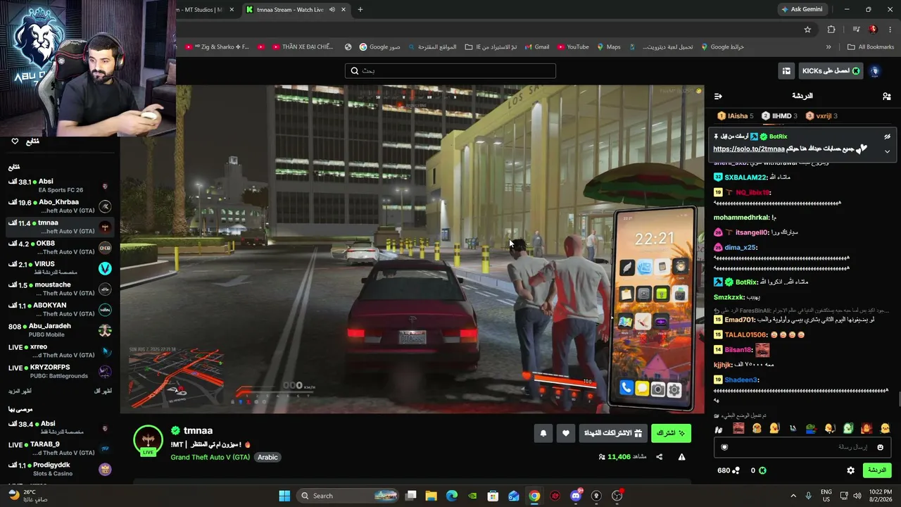This screenshot has height=507, width=901.
Task: Open KRYZORFPS channel in the sidebar
Action: pos(60,372)
